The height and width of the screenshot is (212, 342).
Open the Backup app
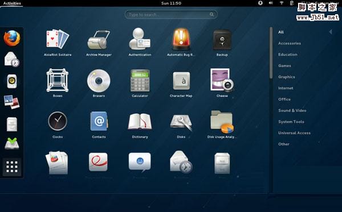click(222, 43)
